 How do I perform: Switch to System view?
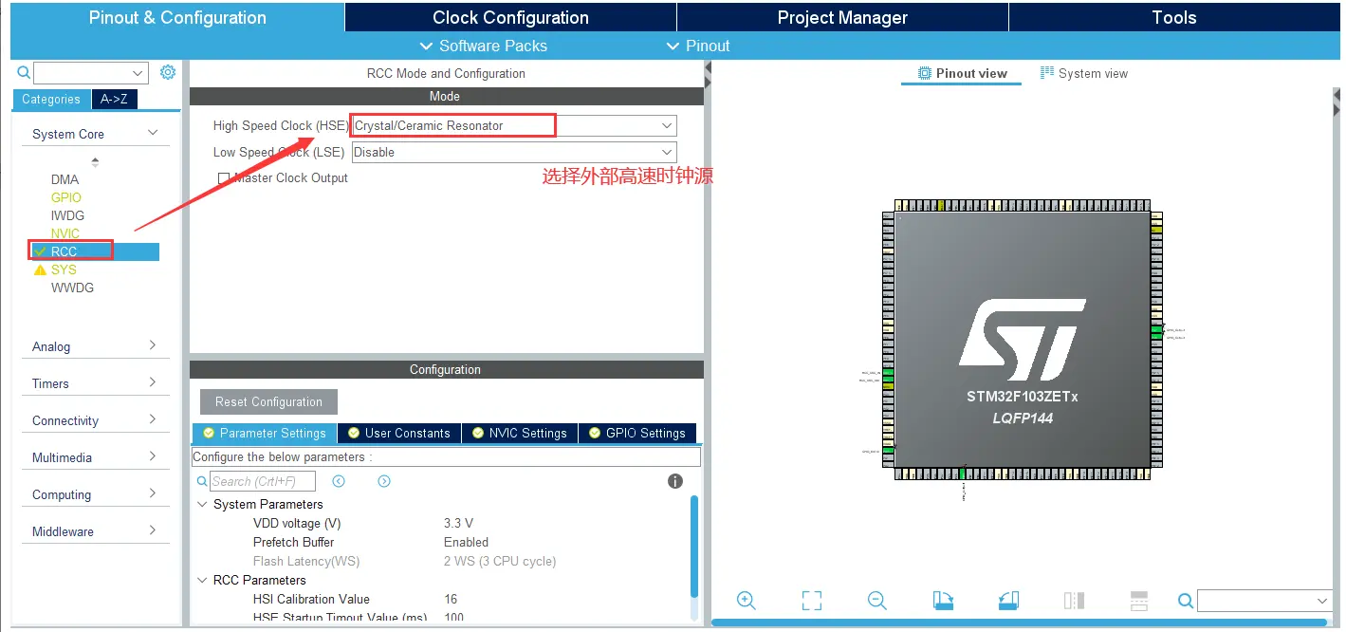[x=1084, y=73]
